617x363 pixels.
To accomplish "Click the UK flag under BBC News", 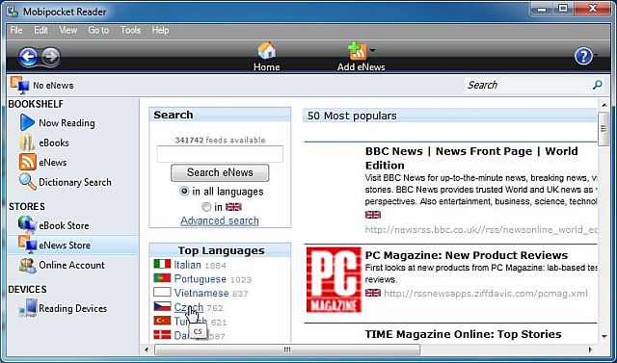I will [373, 215].
